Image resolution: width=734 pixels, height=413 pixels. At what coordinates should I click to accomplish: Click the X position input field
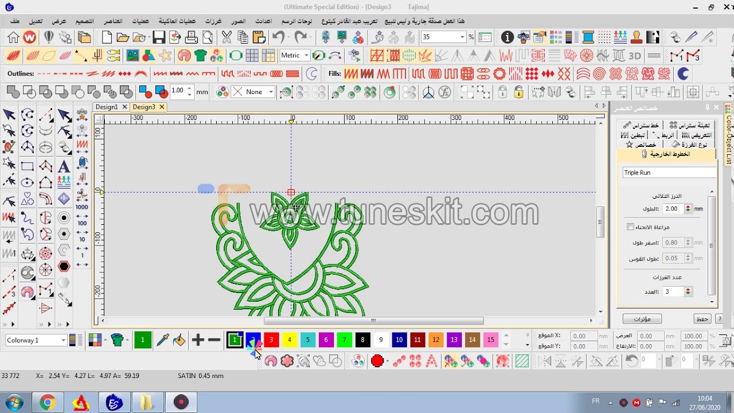(584, 336)
